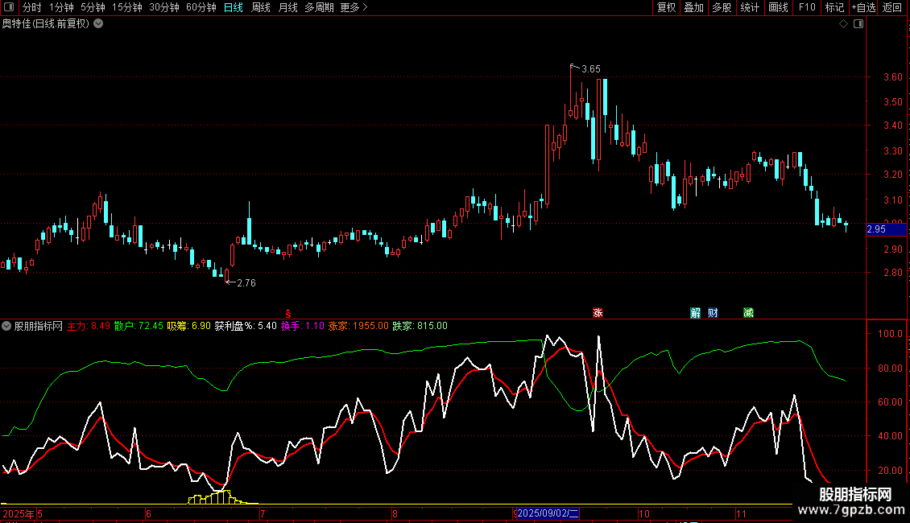Open the dropdown next to 奥特佳 stock name
The width and height of the screenshot is (910, 523).
pos(98,24)
